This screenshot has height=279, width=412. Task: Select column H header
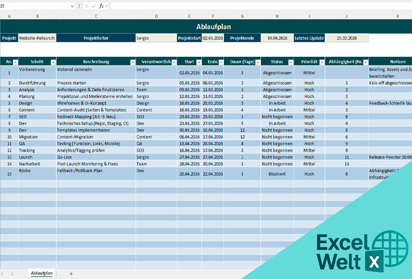pyautogui.click(x=277, y=16)
